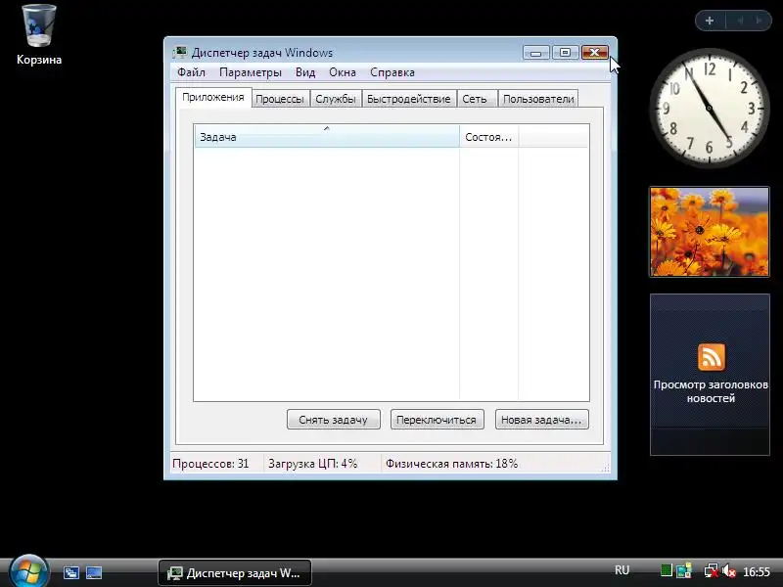This screenshot has height=587, width=783.
Task: Click the Task Manager title bar icon
Action: click(x=180, y=53)
